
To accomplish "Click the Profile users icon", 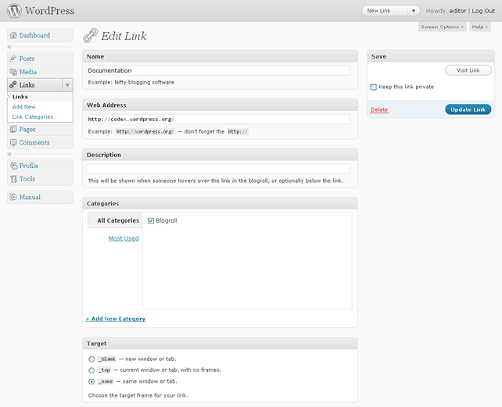I will click(13, 166).
